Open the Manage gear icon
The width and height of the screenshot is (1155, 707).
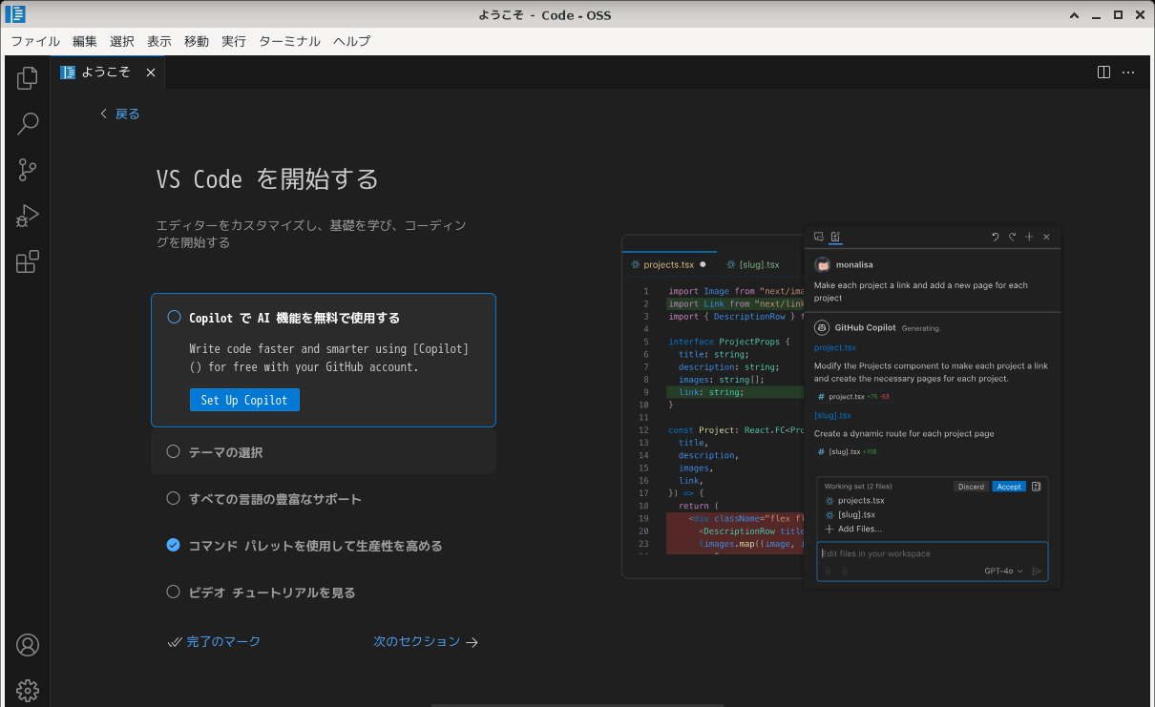[28, 690]
